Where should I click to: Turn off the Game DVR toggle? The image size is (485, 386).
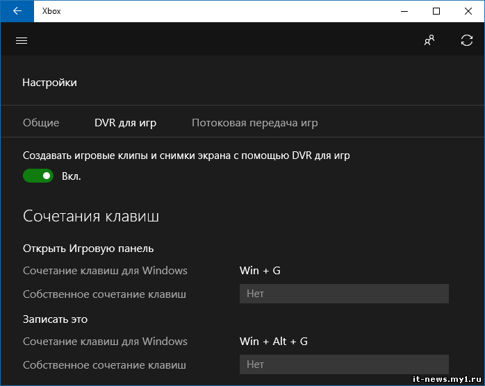click(38, 176)
